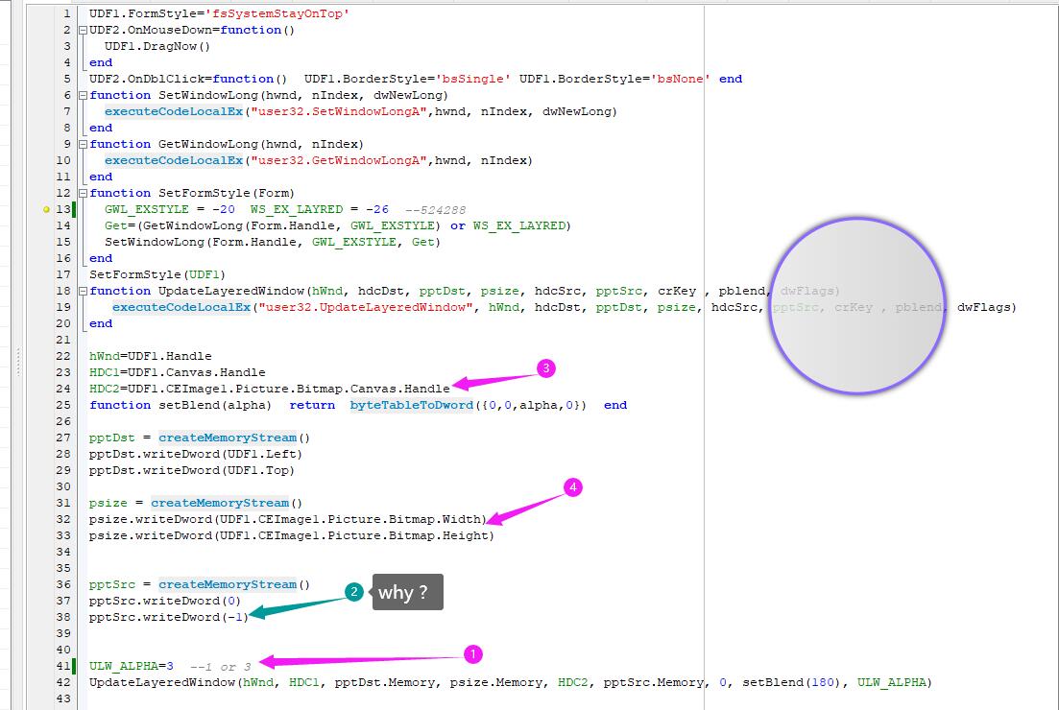Click the yellow marker dot beside line 13
The height and width of the screenshot is (710, 1059).
click(46, 209)
